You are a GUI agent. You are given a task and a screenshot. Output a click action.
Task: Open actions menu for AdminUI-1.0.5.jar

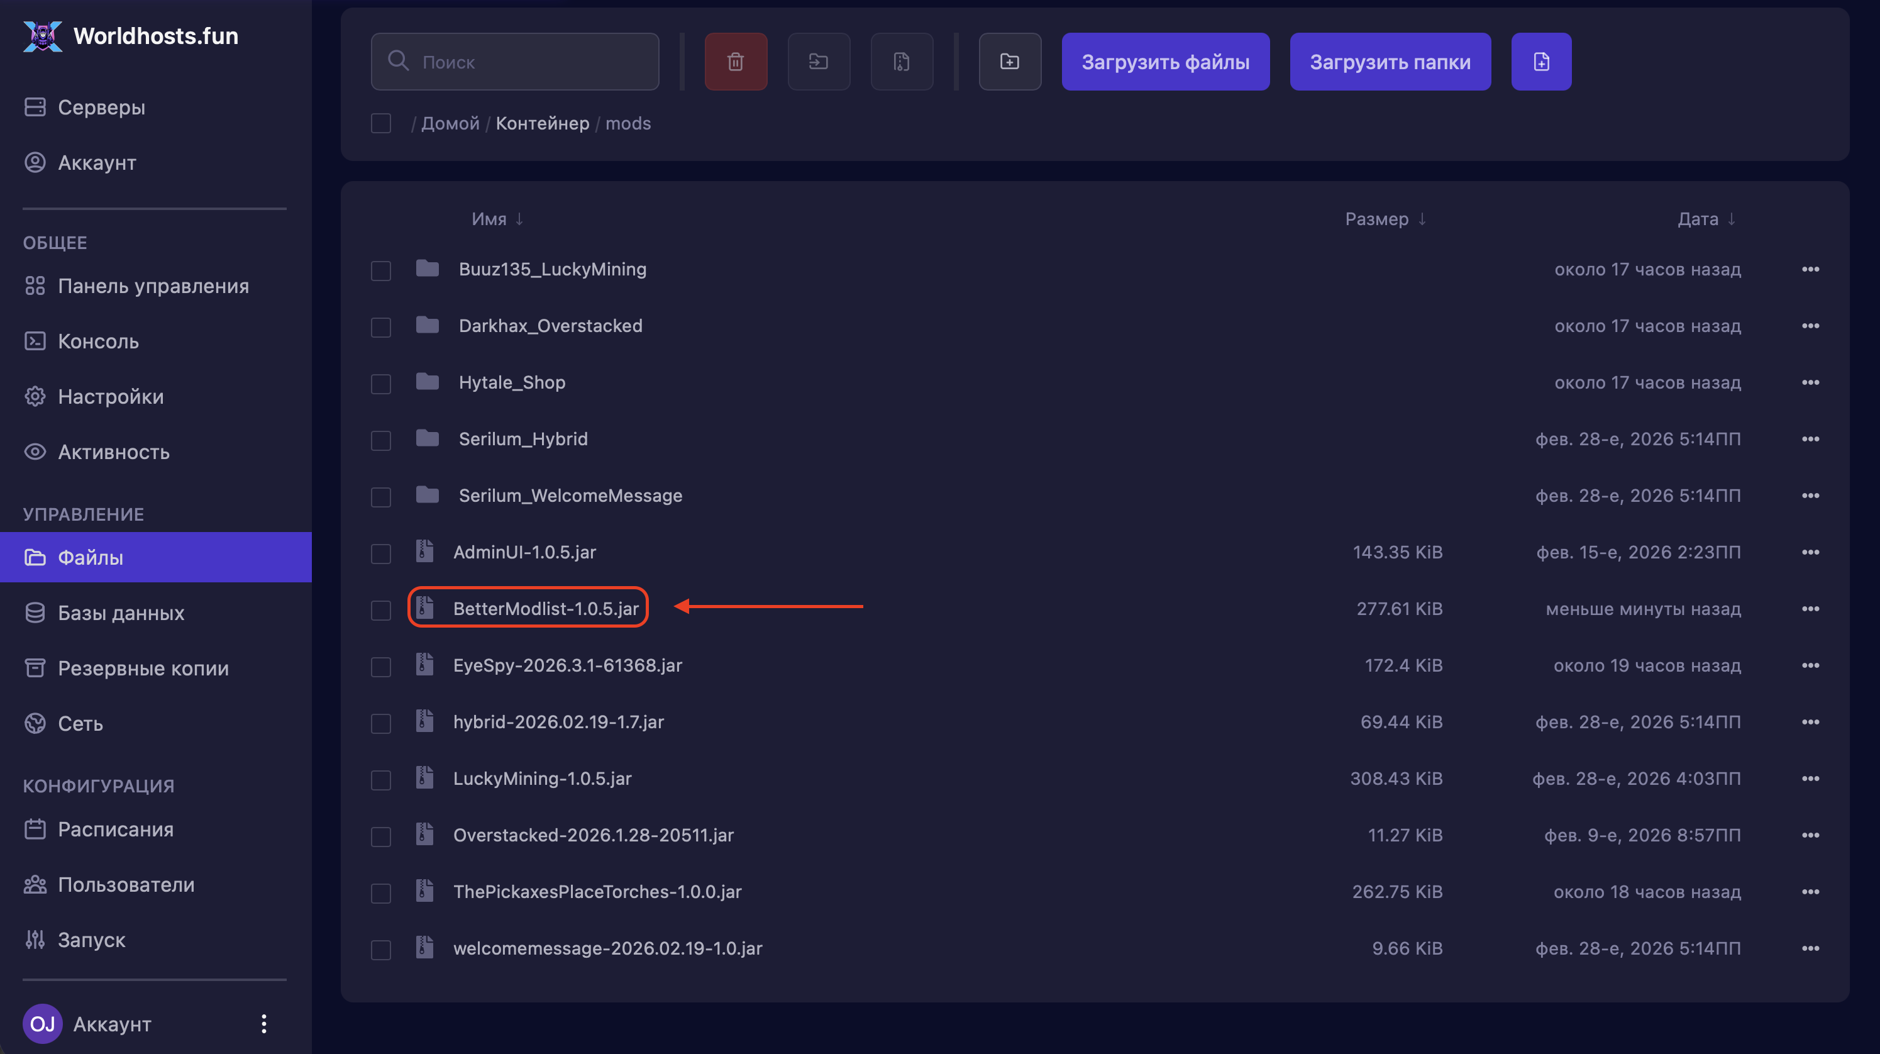[1810, 553]
